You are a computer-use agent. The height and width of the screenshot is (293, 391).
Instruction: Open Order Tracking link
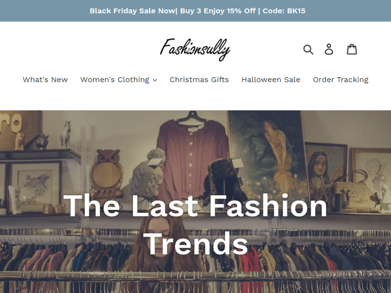click(x=340, y=80)
